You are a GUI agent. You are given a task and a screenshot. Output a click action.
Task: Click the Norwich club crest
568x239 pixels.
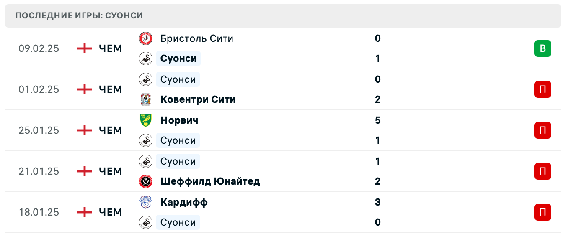(146, 120)
